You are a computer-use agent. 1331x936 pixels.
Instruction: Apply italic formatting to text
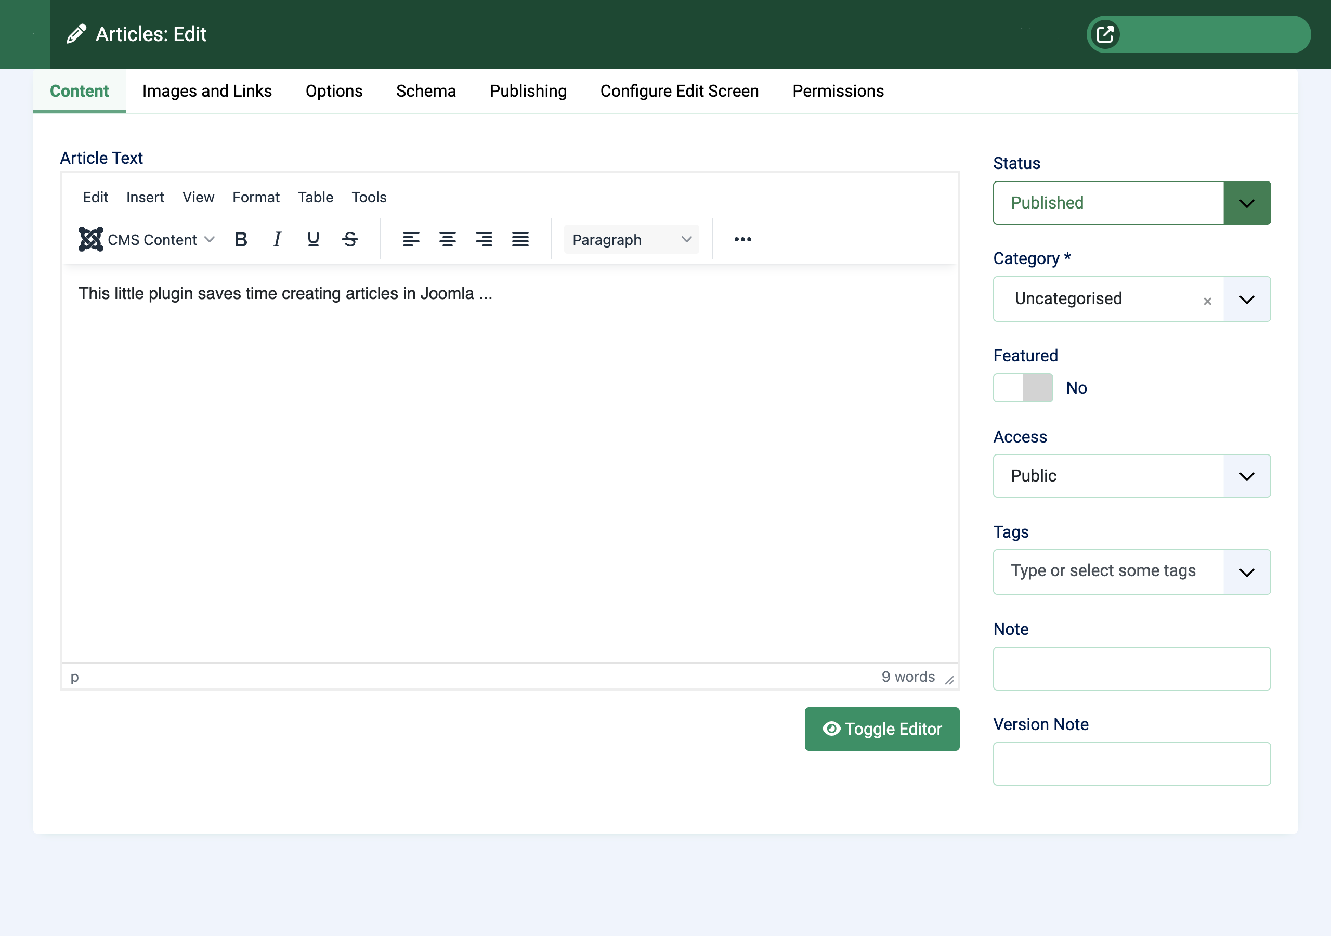[x=277, y=240]
